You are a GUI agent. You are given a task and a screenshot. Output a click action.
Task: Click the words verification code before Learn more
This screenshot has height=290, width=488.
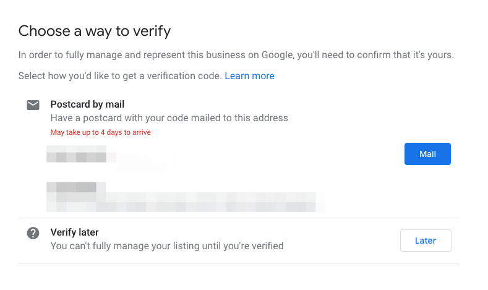tap(184, 76)
